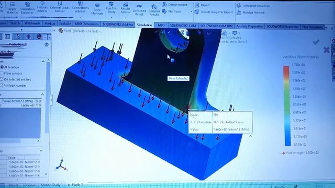Screen dimensions: 335x188
Task: Open the DimXpertManager crosshair tab
Action: click(28, 37)
